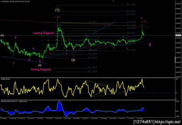
Task: Select the yellow "(2)" wave label
Action: 73,60
